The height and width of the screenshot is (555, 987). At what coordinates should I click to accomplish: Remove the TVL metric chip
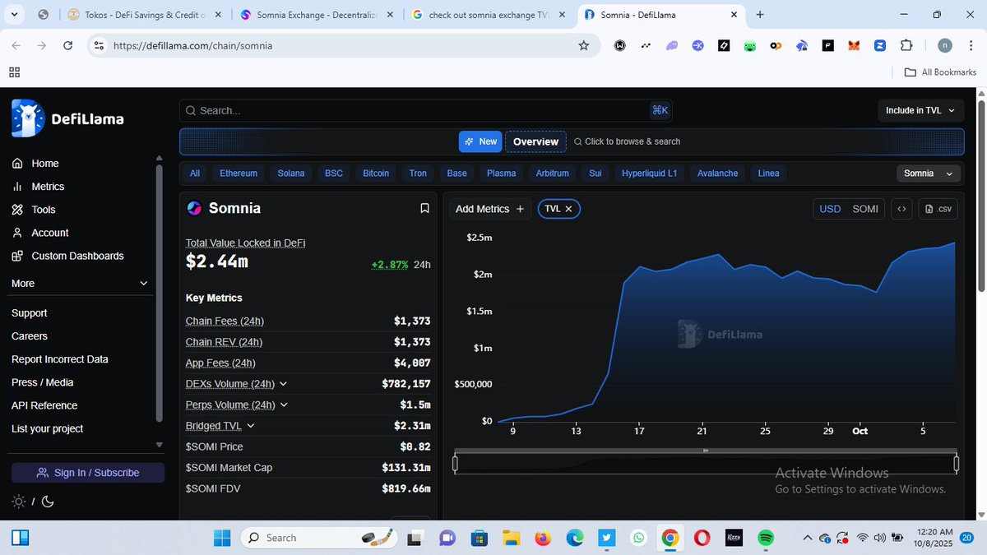click(x=568, y=209)
